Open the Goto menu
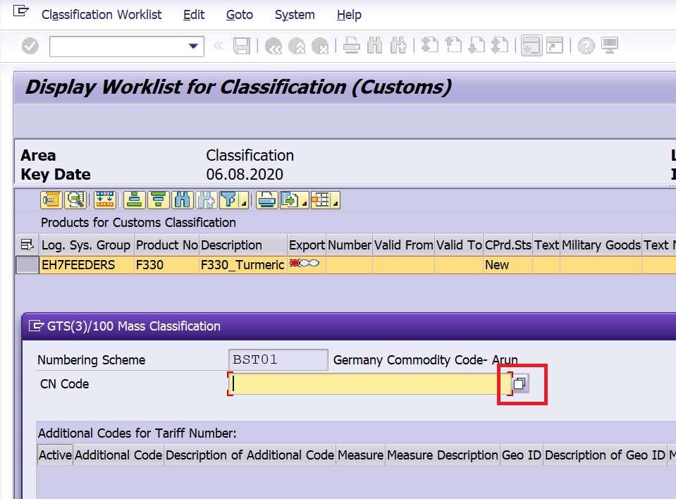 pyautogui.click(x=239, y=15)
